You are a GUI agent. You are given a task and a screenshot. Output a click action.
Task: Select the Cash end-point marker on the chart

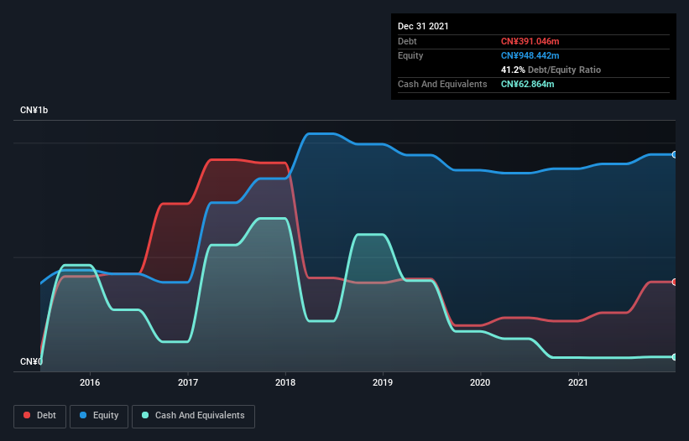click(x=675, y=357)
